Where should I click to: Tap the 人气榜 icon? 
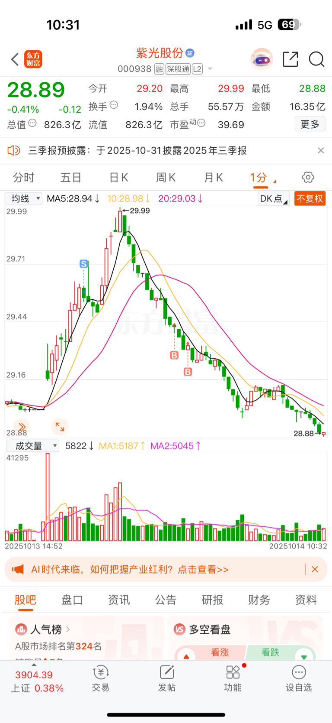(21, 629)
